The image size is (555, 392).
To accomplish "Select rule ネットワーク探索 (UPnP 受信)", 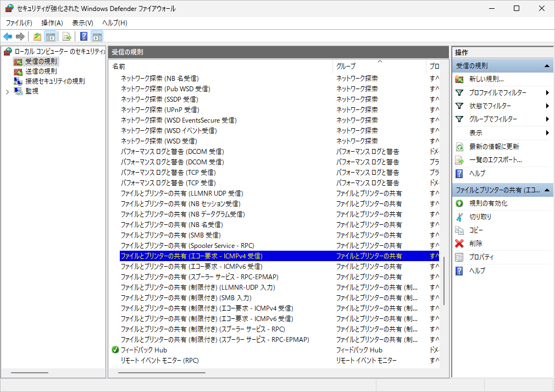I will [x=160, y=110].
